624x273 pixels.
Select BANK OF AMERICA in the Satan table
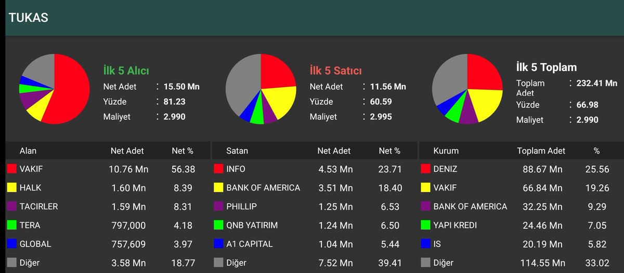point(263,188)
